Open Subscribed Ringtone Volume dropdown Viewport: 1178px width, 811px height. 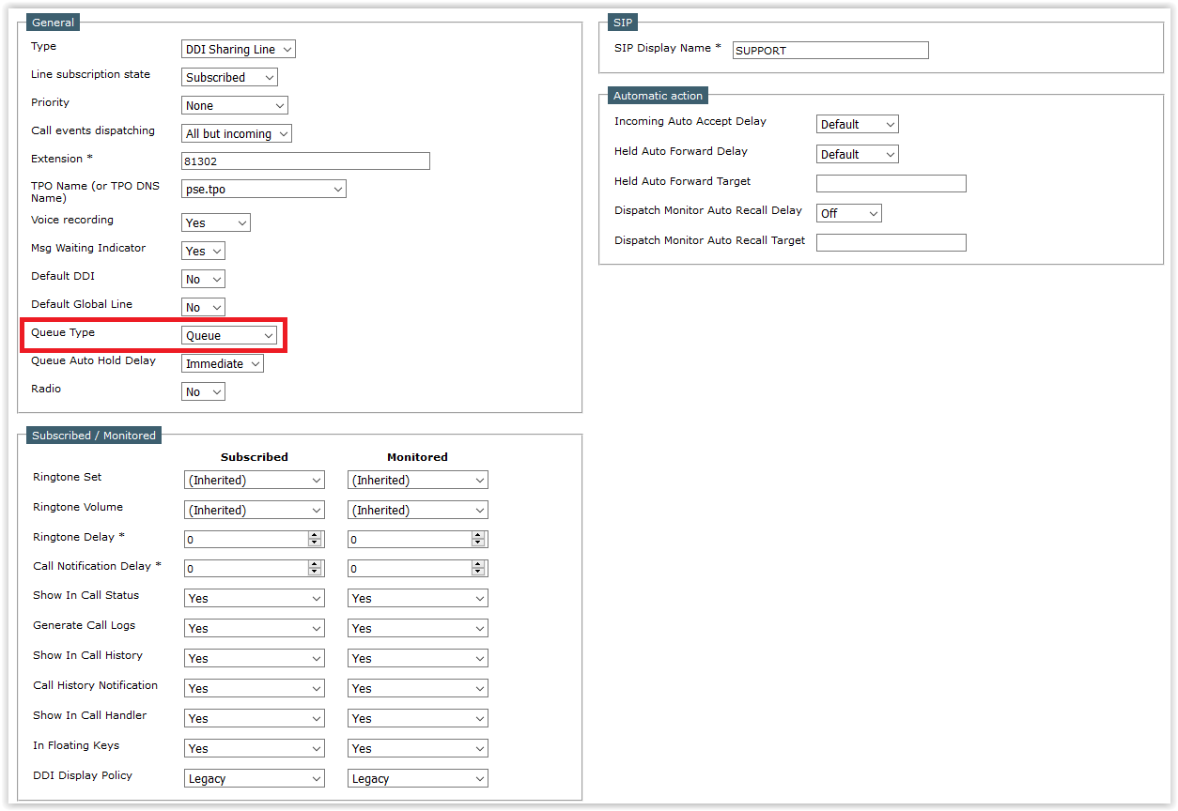click(255, 511)
